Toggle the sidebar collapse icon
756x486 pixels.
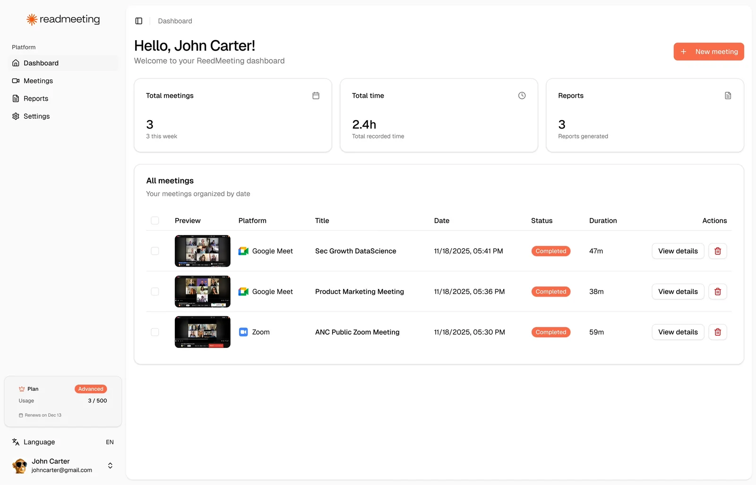(139, 21)
